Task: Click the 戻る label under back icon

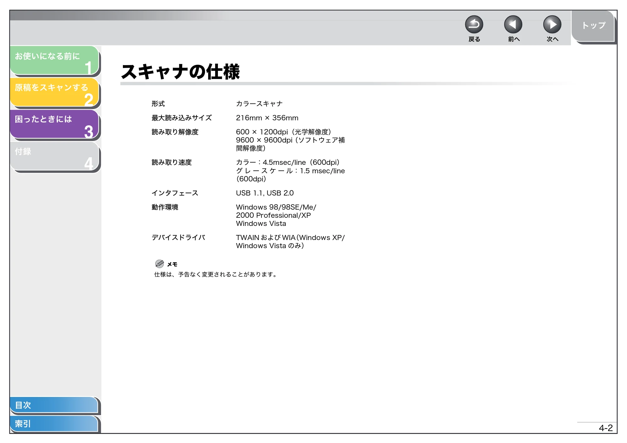Action: tap(474, 39)
